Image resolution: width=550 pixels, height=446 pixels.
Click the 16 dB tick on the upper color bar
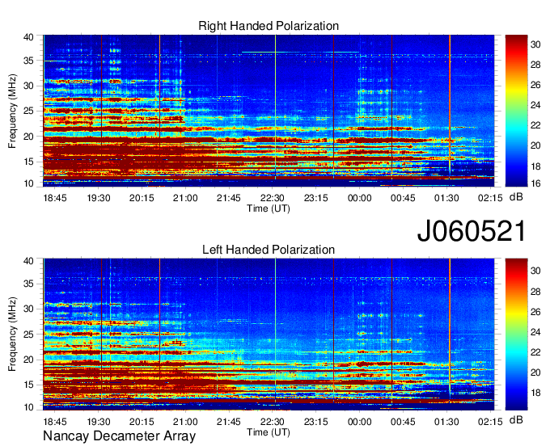coord(535,183)
